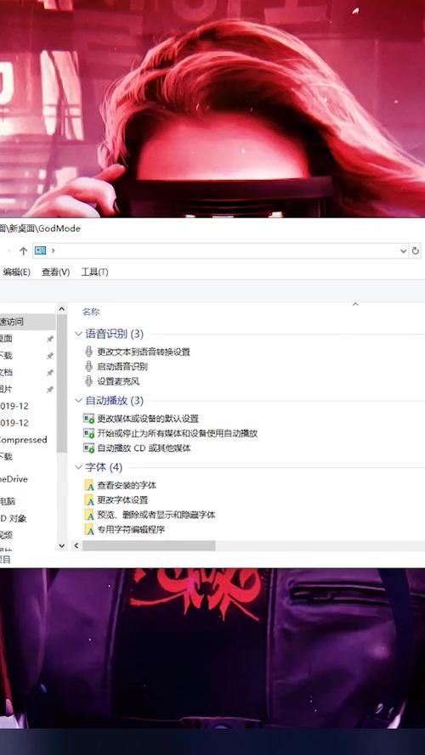Sort by the 名称 column header
The width and height of the screenshot is (425, 755).
click(x=91, y=312)
